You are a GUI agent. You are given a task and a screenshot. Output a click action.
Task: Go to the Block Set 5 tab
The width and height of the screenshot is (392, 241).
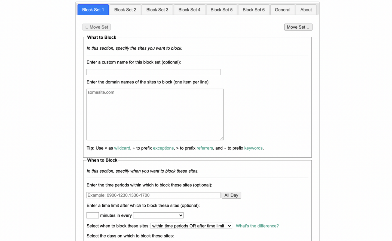tap(222, 10)
